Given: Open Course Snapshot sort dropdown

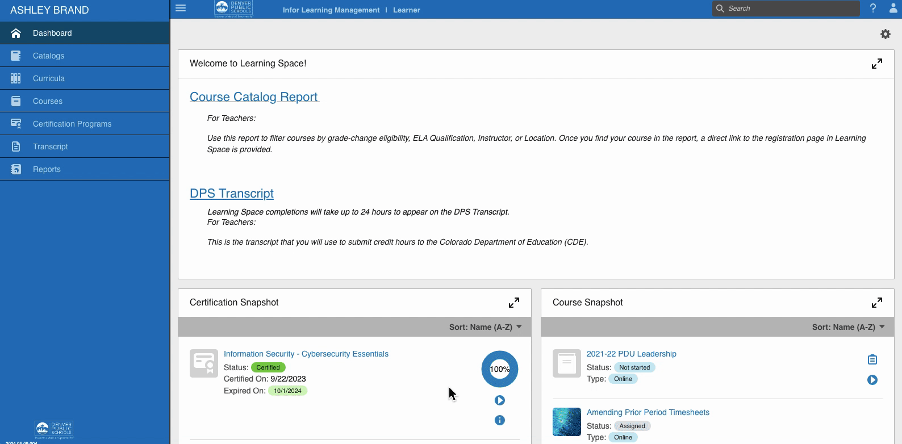Looking at the screenshot, I should click(849, 327).
